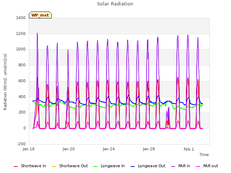Click the 800 y-axis tick label
Image resolution: width=231 pixels, height=173 pixels.
pyautogui.click(x=22, y=65)
